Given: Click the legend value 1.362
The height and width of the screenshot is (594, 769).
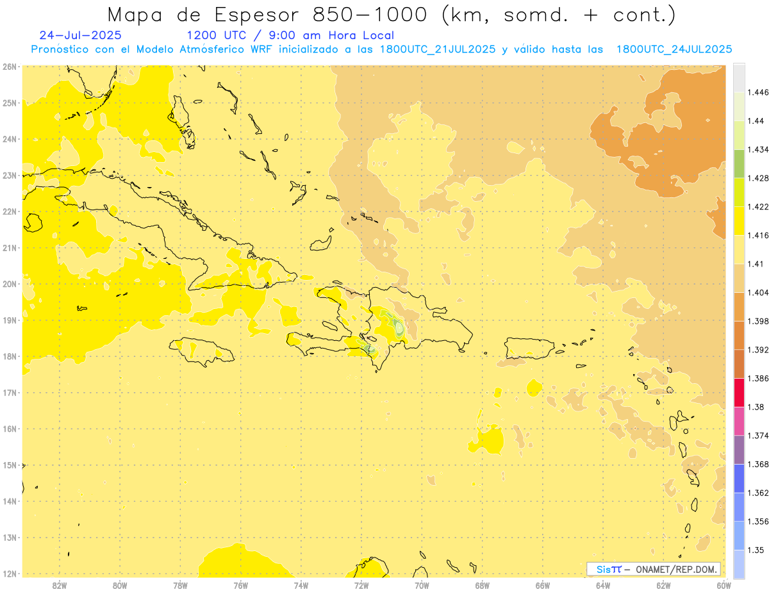Looking at the screenshot, I should 757,493.
